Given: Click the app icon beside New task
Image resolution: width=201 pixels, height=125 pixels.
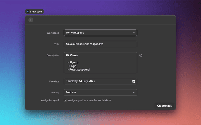Looking at the screenshot, I should [x=28, y=12].
